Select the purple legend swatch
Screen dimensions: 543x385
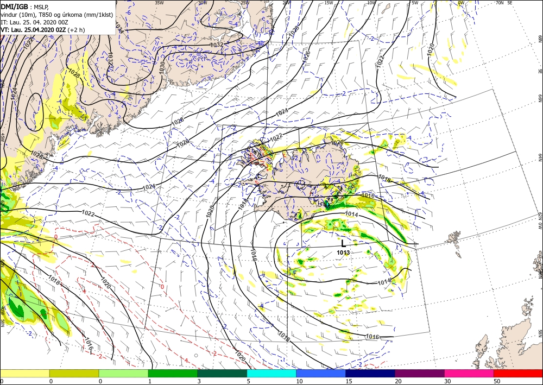pos(419,373)
